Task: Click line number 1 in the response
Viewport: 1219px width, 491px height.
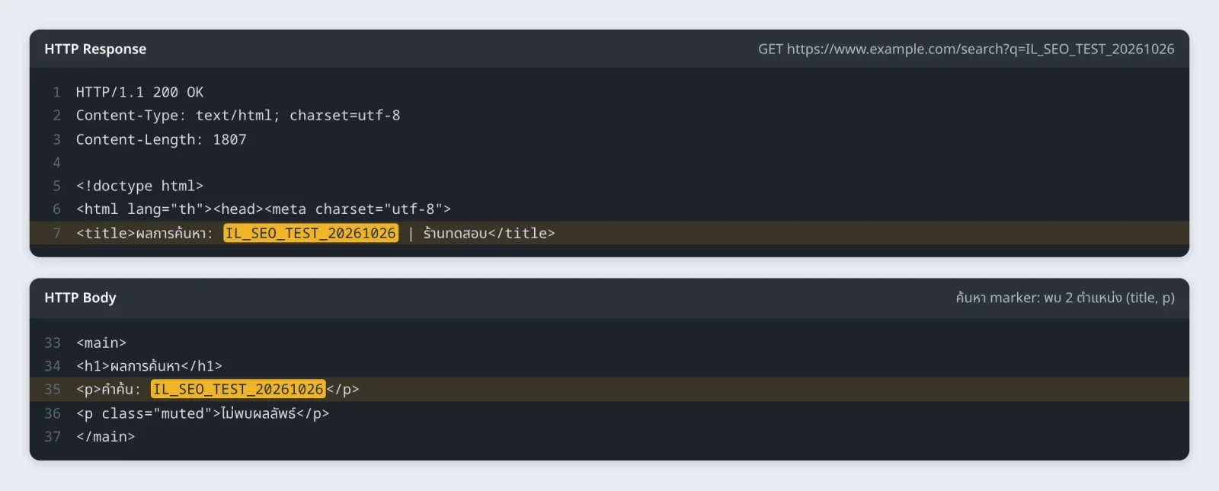Action: (56, 92)
